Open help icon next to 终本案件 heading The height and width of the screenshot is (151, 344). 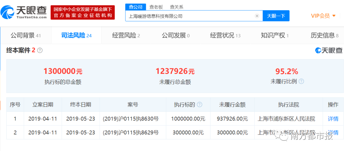pyautogui.click(x=40, y=50)
